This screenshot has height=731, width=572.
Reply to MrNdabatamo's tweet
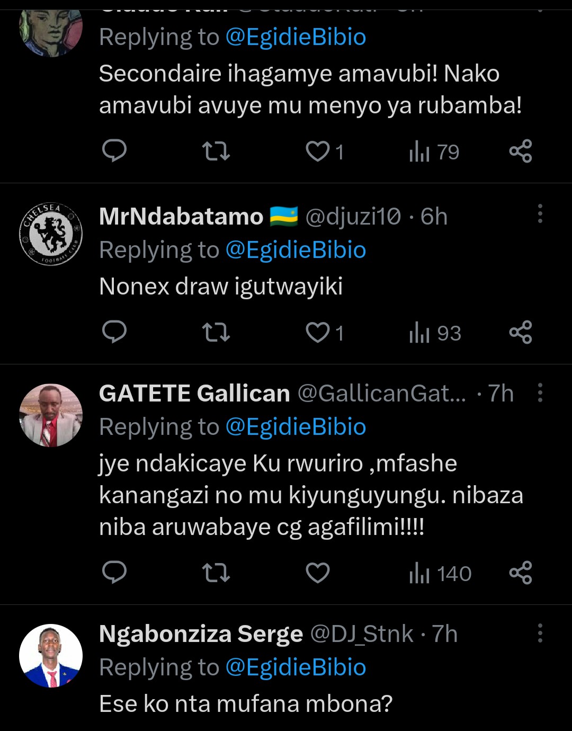click(x=114, y=333)
